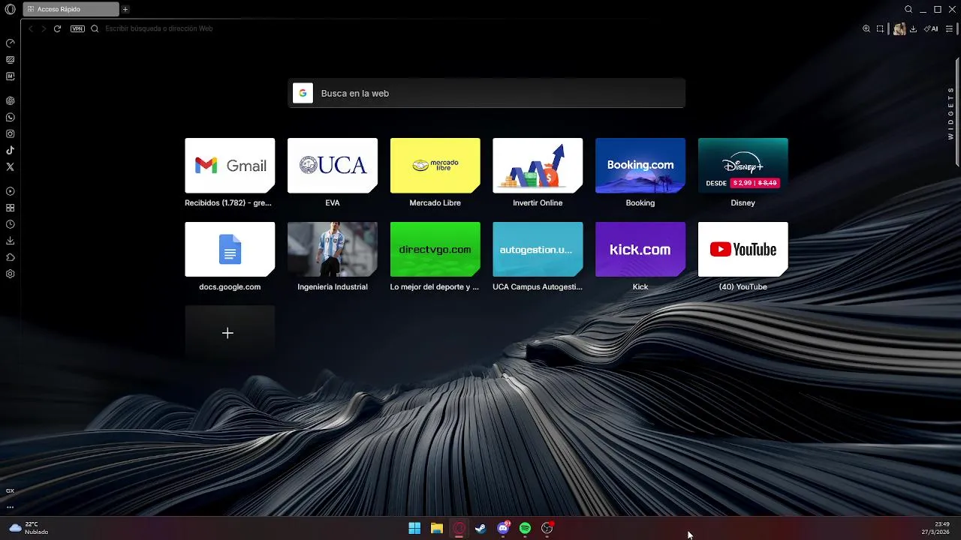Open the docs.google.com tile
Viewport: 961px width, 540px height.
[230, 249]
